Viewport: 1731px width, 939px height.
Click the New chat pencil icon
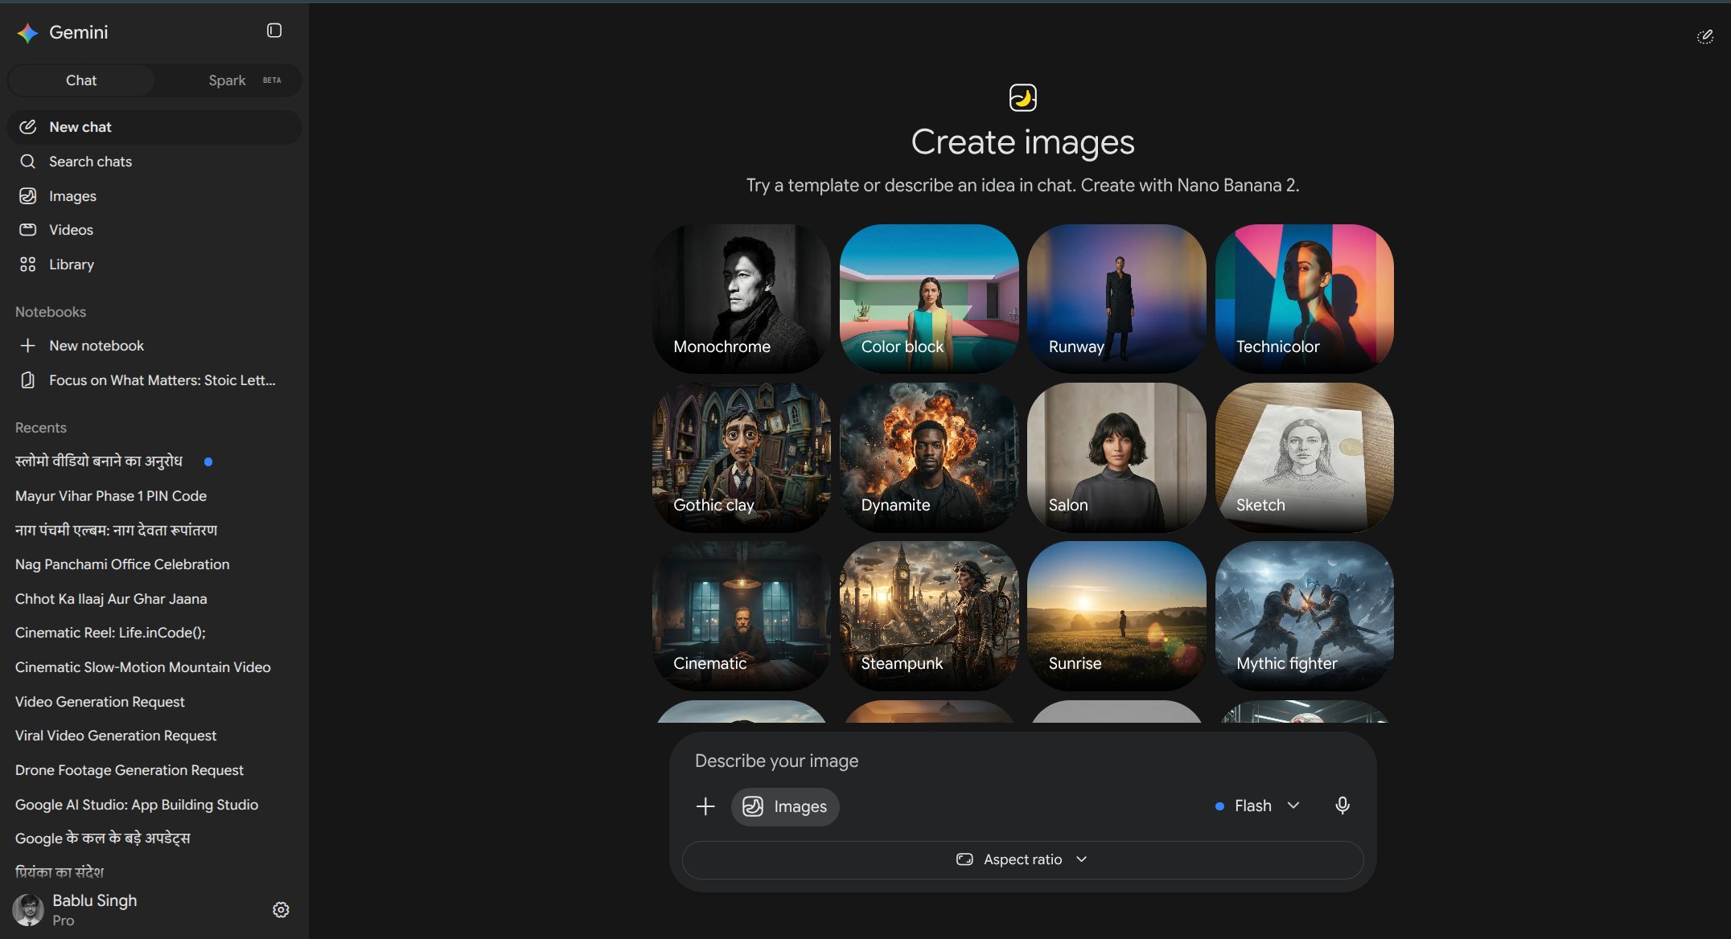pyautogui.click(x=28, y=127)
